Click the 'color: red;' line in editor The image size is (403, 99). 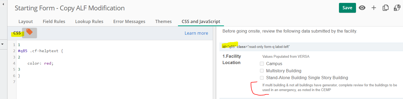click(40, 64)
